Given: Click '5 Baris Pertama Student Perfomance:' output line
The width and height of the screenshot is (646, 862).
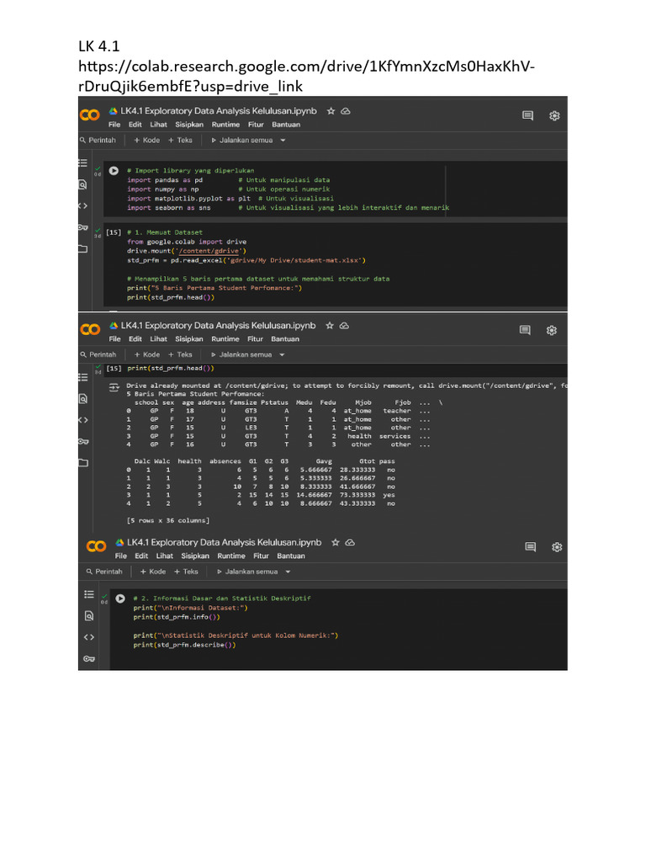Looking at the screenshot, I should coord(195,394).
